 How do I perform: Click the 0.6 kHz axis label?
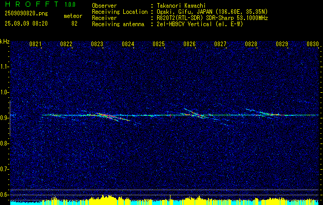5,195
